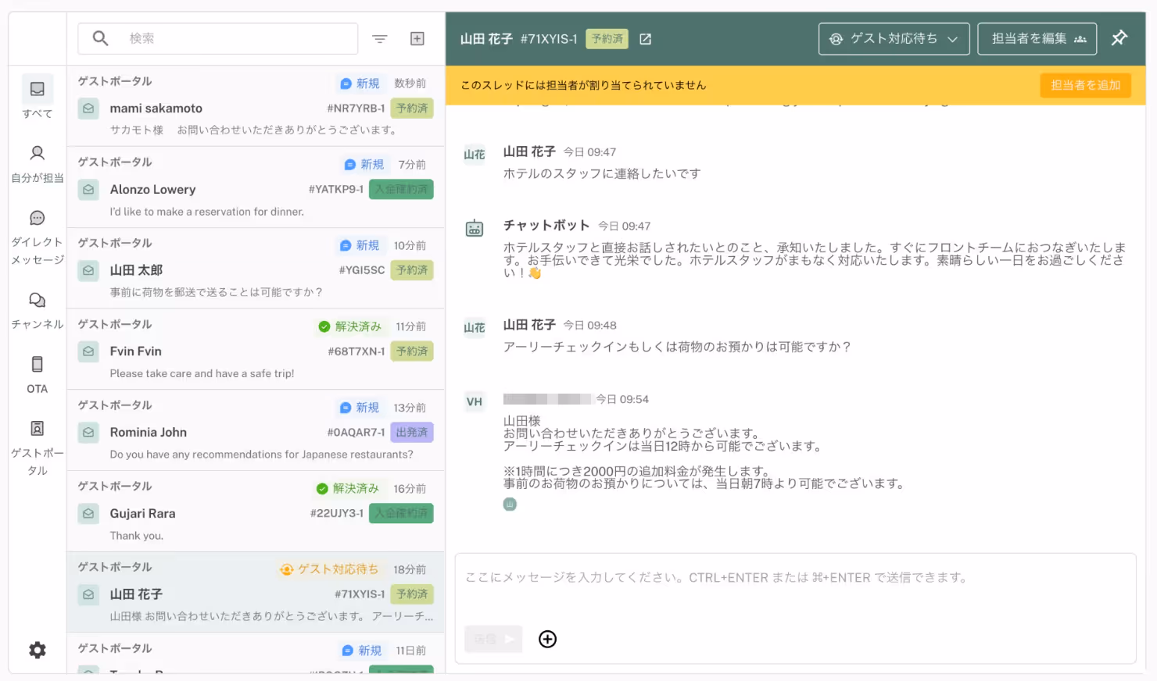Image resolution: width=1157 pixels, height=681 pixels.
Task: Select the チャンネル sidebar item
Action: tap(38, 311)
